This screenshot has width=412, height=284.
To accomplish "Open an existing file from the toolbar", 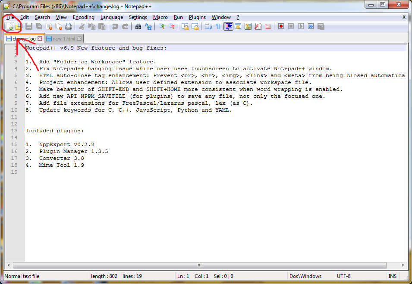I will click(19, 26).
